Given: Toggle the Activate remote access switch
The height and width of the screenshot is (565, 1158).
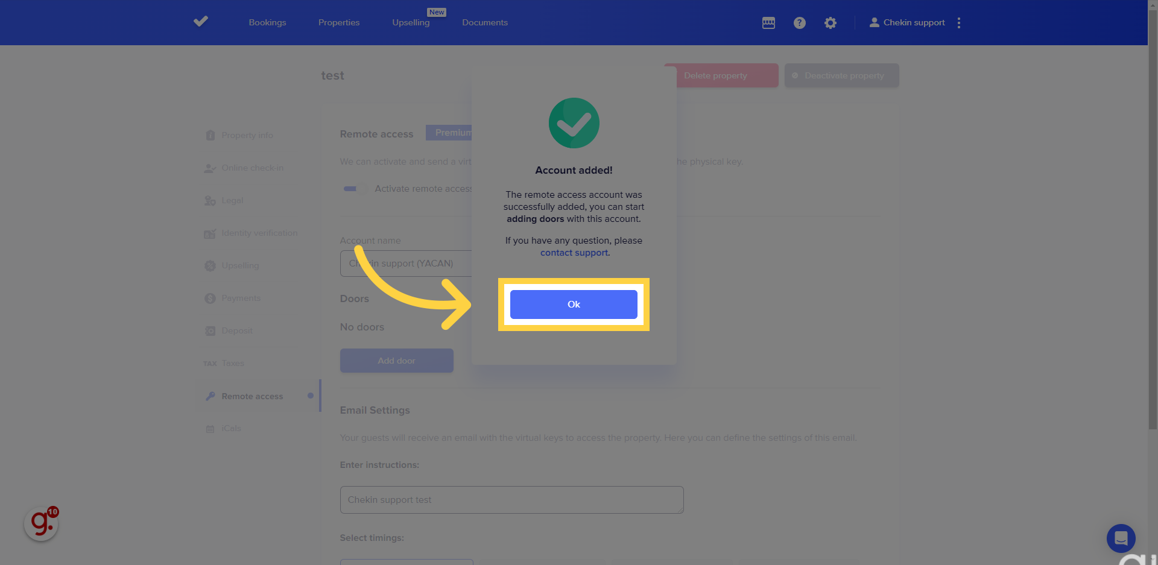Looking at the screenshot, I should (353, 189).
